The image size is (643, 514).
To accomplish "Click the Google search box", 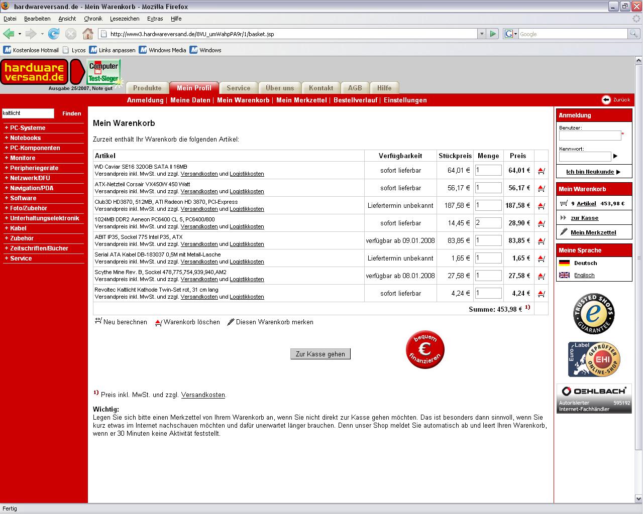I will (x=573, y=34).
